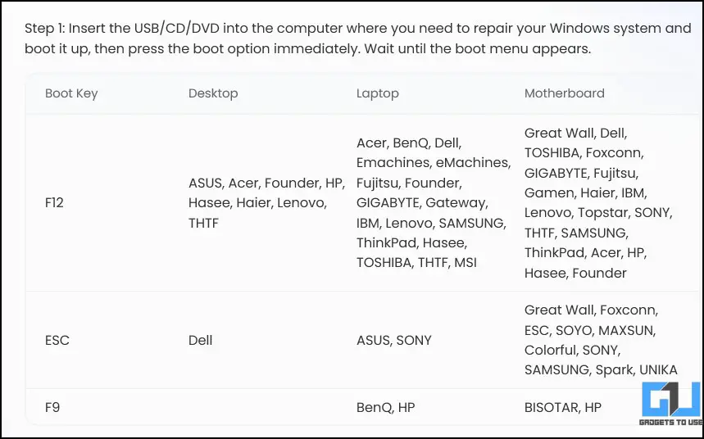Click the Dell desktop entry in ESC row
The image size is (704, 439).
pos(200,340)
